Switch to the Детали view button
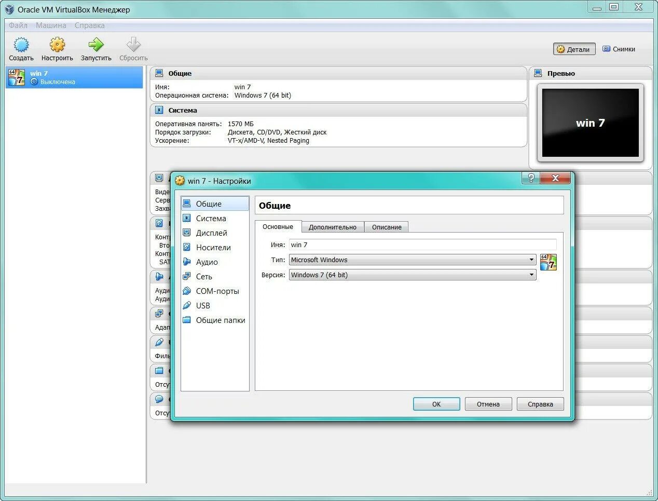 (x=574, y=49)
